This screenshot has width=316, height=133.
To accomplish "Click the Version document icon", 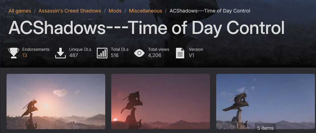I will (180, 53).
